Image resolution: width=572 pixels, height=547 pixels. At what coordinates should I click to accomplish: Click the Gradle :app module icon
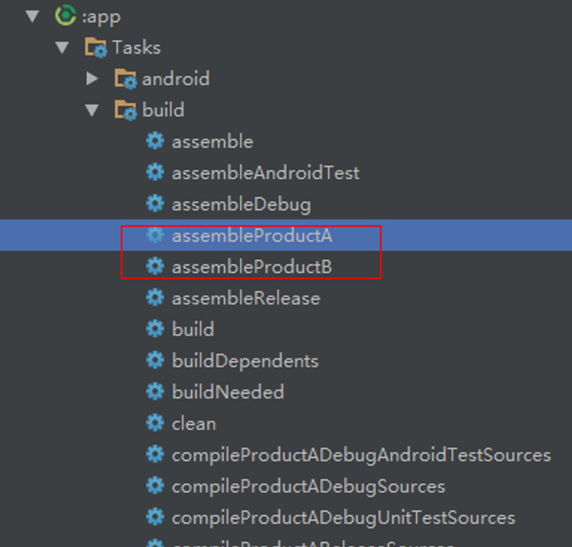pos(66,15)
